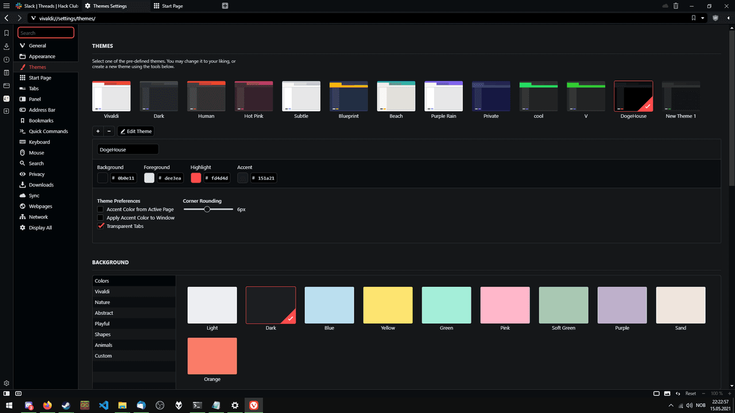
Task: Click the Edit Theme button
Action: pyautogui.click(x=136, y=131)
